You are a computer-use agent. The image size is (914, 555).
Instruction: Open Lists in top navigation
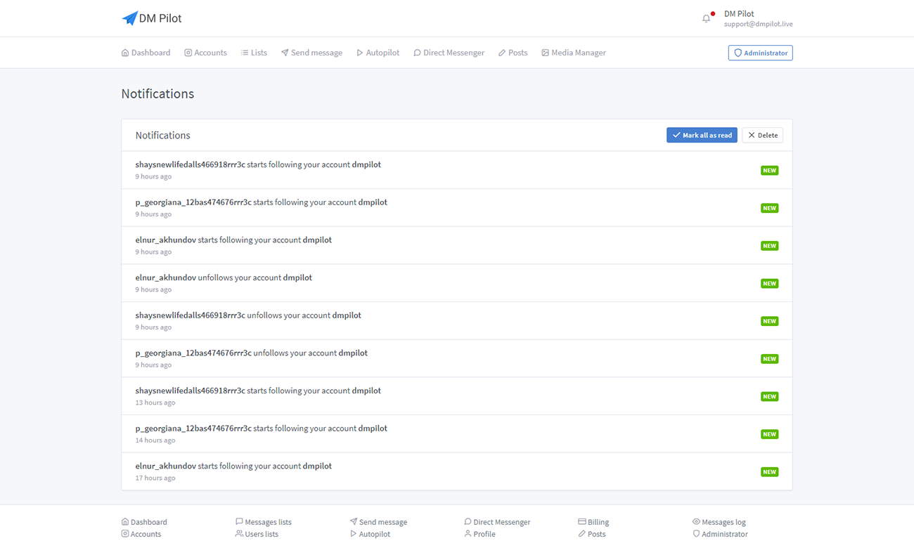tap(254, 53)
